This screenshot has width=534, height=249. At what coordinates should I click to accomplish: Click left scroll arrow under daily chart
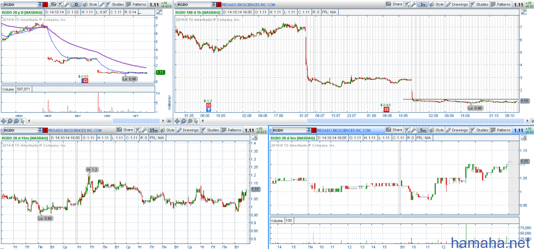pos(29,121)
